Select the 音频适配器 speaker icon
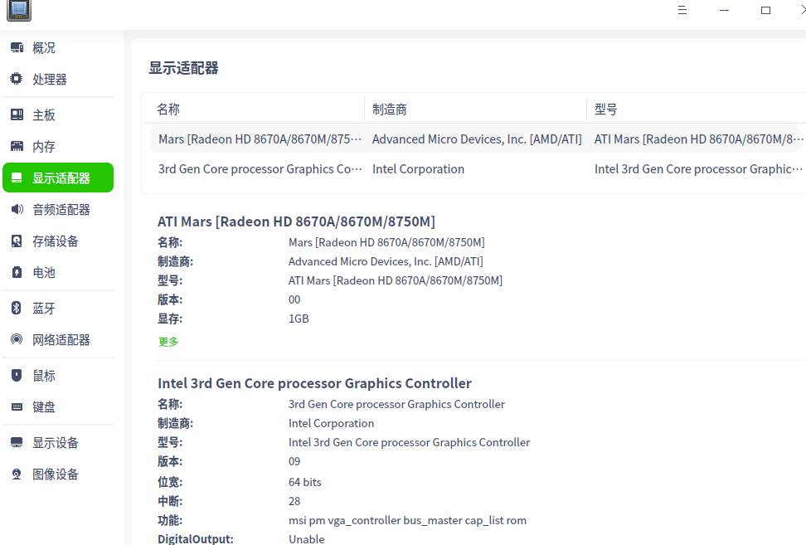 point(17,209)
